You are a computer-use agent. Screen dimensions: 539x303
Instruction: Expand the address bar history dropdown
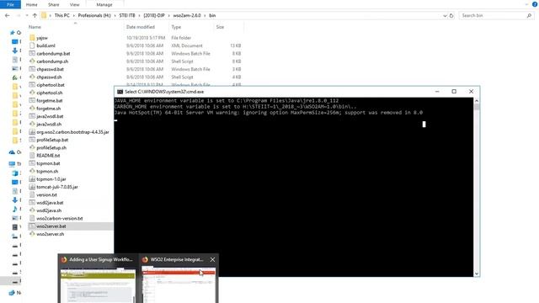tap(445, 15)
